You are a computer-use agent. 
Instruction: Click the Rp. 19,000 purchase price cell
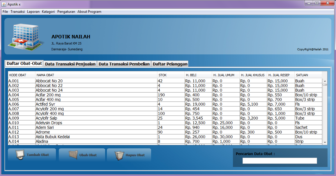[x=198, y=104]
